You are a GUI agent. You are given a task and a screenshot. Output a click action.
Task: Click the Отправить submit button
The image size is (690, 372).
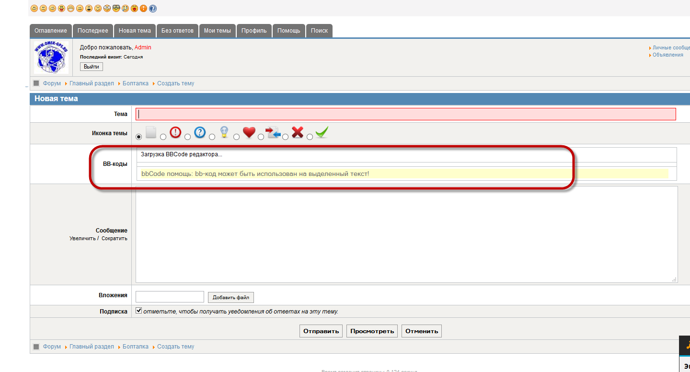[x=321, y=331]
